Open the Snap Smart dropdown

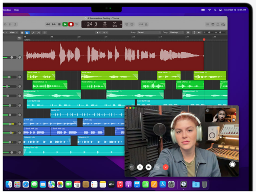coord(149,32)
